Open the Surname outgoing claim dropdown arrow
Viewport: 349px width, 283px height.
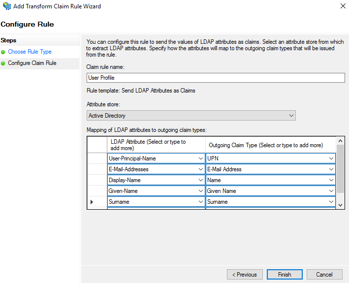tap(331, 202)
